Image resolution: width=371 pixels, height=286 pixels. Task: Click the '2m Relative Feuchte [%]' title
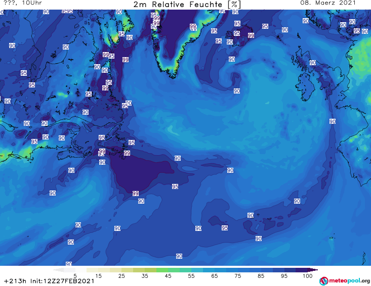(187, 4)
